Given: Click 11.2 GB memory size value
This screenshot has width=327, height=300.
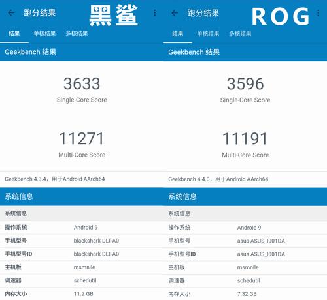Looking at the screenshot, I should click(84, 294).
